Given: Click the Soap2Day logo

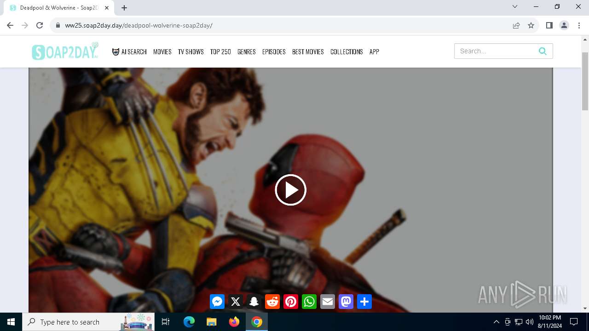Looking at the screenshot, I should [x=65, y=51].
